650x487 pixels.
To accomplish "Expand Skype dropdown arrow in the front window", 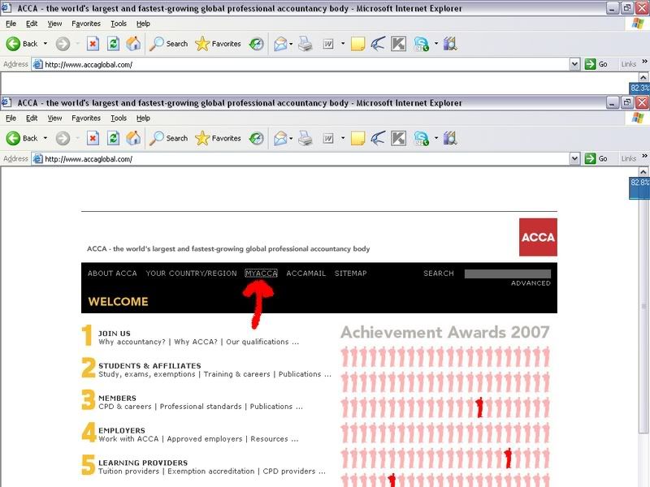I will (436, 138).
